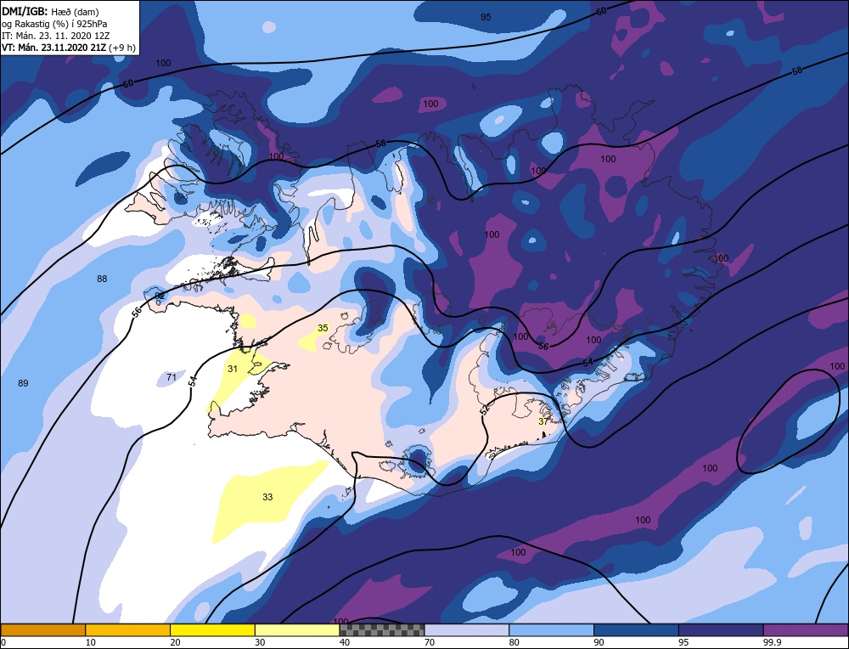Click the humidity value 31 in yellow area

pos(233,369)
